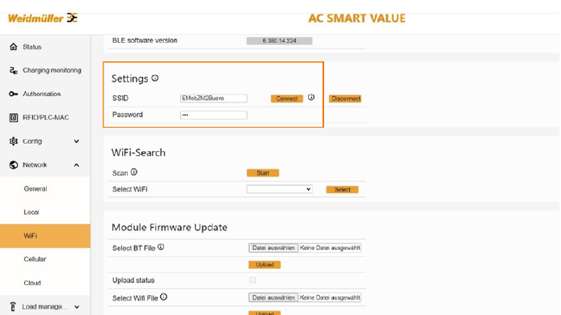Click the Load management icon

[13, 306]
